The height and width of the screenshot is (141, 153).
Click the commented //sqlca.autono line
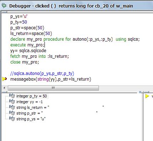coord(42,74)
